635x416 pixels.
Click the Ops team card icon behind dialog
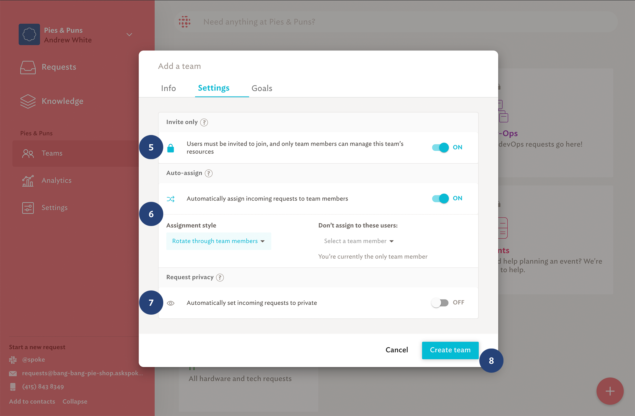503,111
